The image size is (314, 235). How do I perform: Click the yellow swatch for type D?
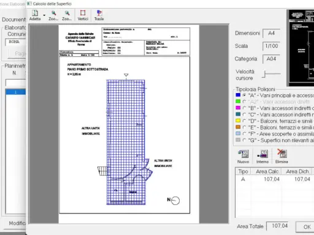point(238,121)
